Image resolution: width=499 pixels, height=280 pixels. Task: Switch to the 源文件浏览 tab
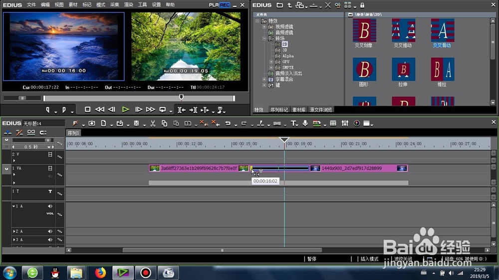coord(321,110)
